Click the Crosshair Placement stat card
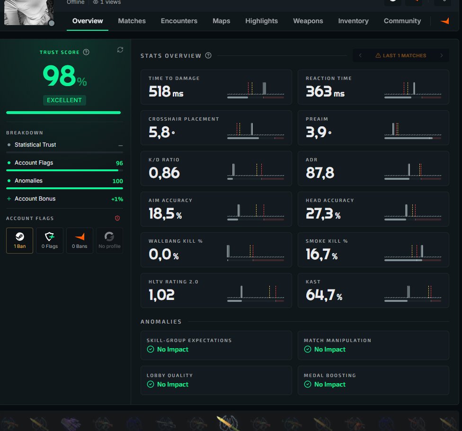The width and height of the screenshot is (462, 431). click(x=216, y=128)
